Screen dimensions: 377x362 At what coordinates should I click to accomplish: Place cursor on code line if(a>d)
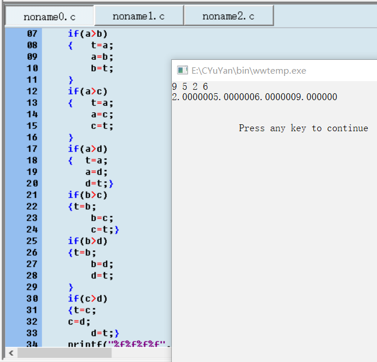(x=87, y=149)
